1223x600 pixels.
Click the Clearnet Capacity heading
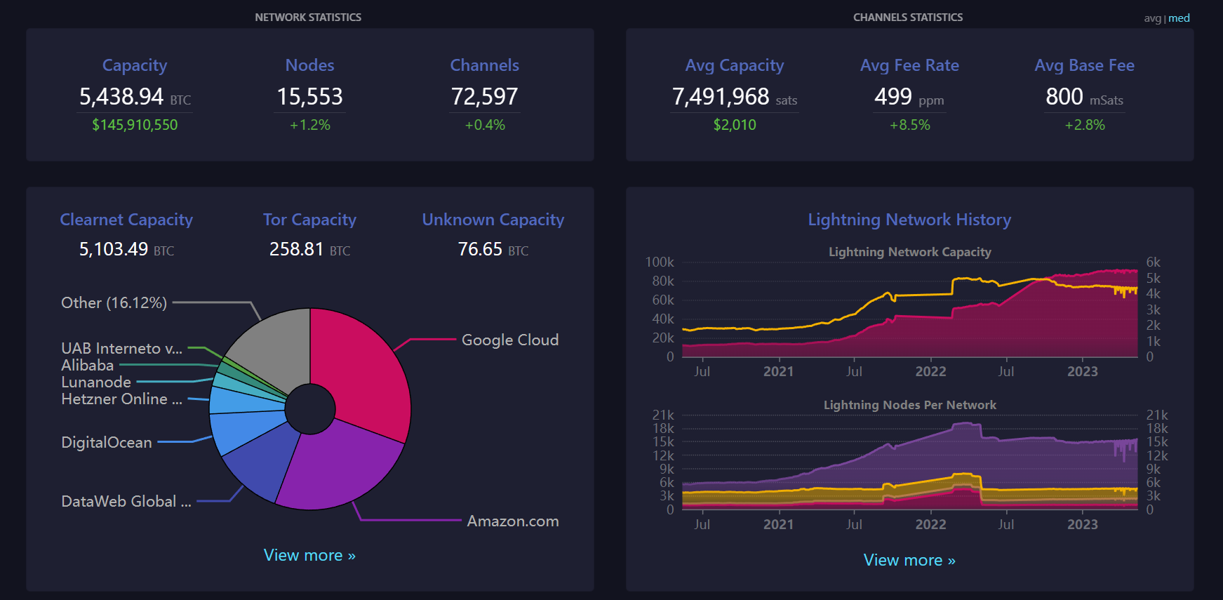point(126,220)
